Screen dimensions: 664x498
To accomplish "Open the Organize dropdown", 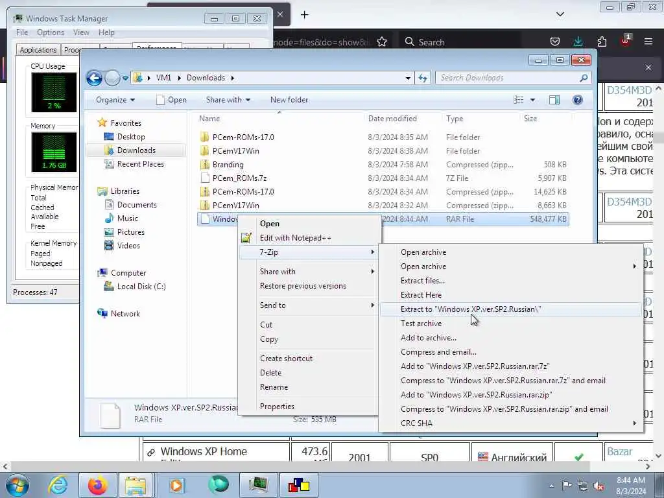I will 115,100.
